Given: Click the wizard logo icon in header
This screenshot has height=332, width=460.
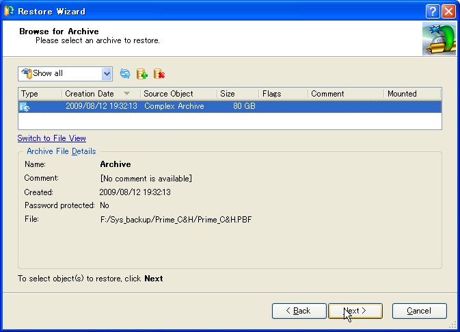Looking at the screenshot, I should tap(438, 39).
